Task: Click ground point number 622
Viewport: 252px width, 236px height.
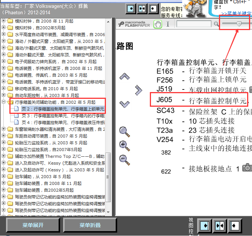Action: pyautogui.click(x=166, y=171)
